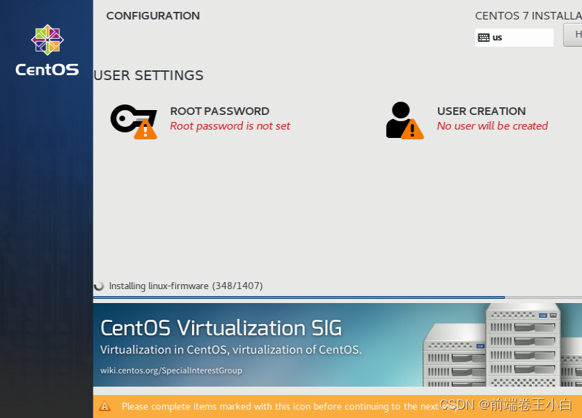Click 'No user will be created' warning text
The image size is (582, 418).
pyautogui.click(x=492, y=126)
